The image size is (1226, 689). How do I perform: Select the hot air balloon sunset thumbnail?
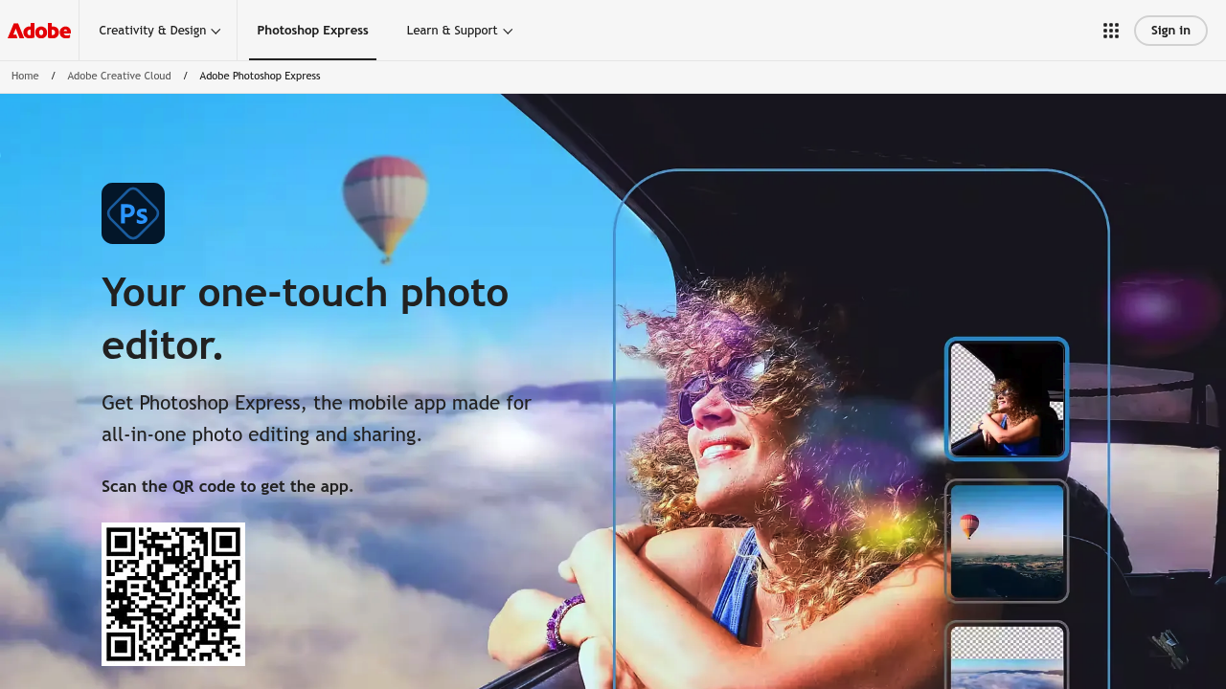pos(1007,542)
